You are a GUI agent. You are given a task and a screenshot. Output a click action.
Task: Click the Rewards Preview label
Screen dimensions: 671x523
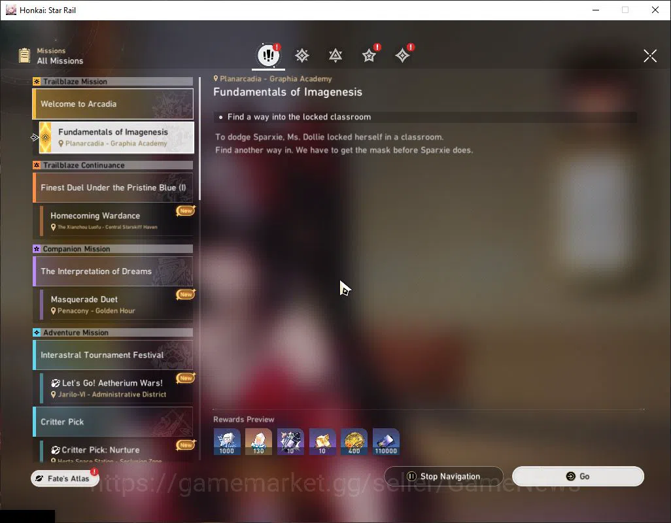point(243,419)
